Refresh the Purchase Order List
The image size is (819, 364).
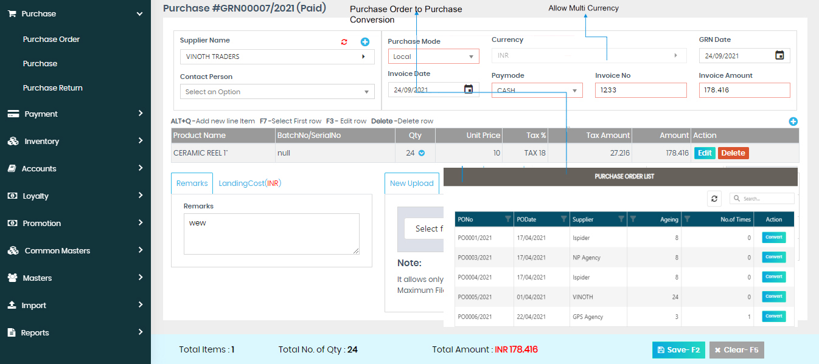click(714, 198)
